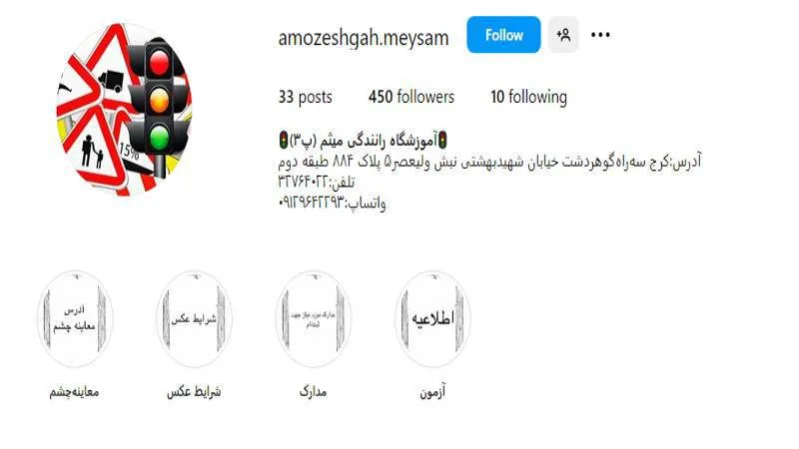View the 10 following list
Image resolution: width=799 pixels, height=449 pixels.
point(528,97)
